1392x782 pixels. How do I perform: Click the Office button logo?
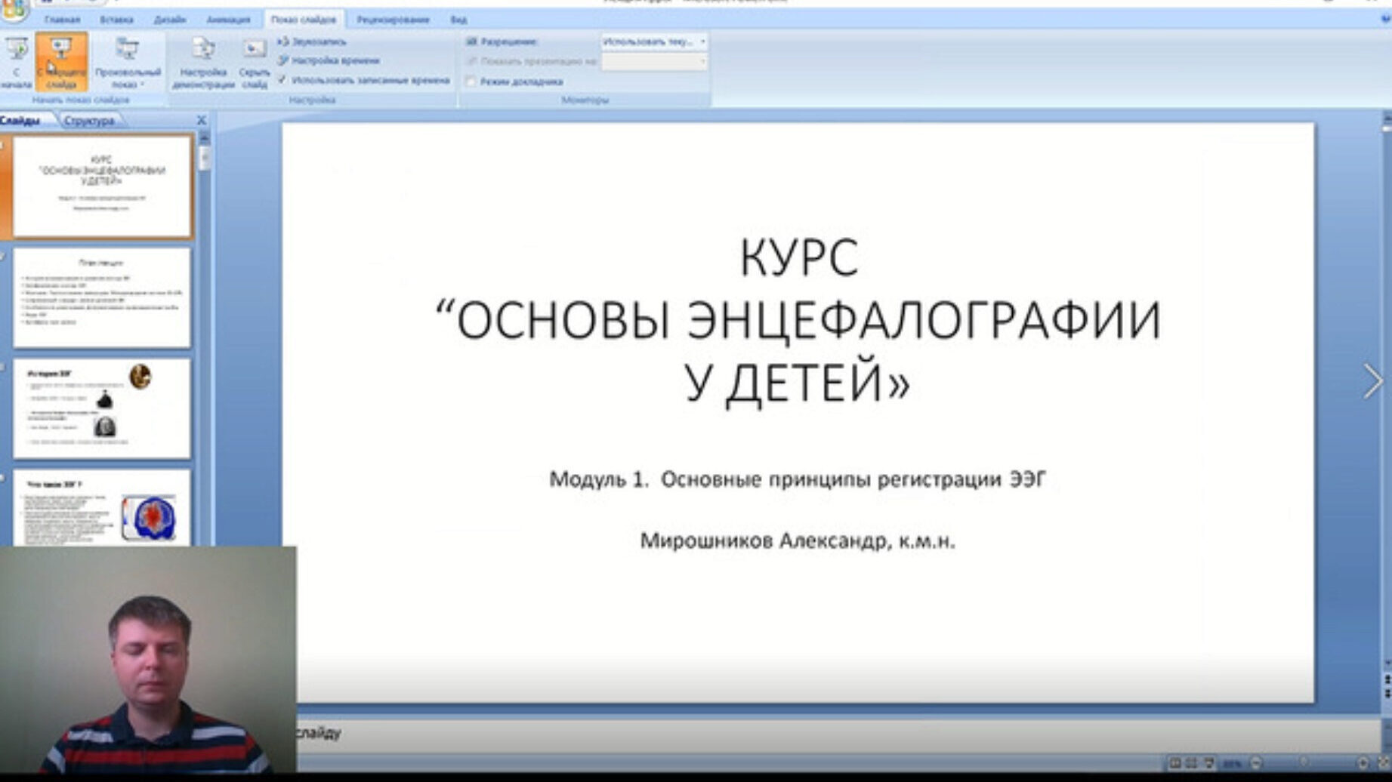point(14,9)
